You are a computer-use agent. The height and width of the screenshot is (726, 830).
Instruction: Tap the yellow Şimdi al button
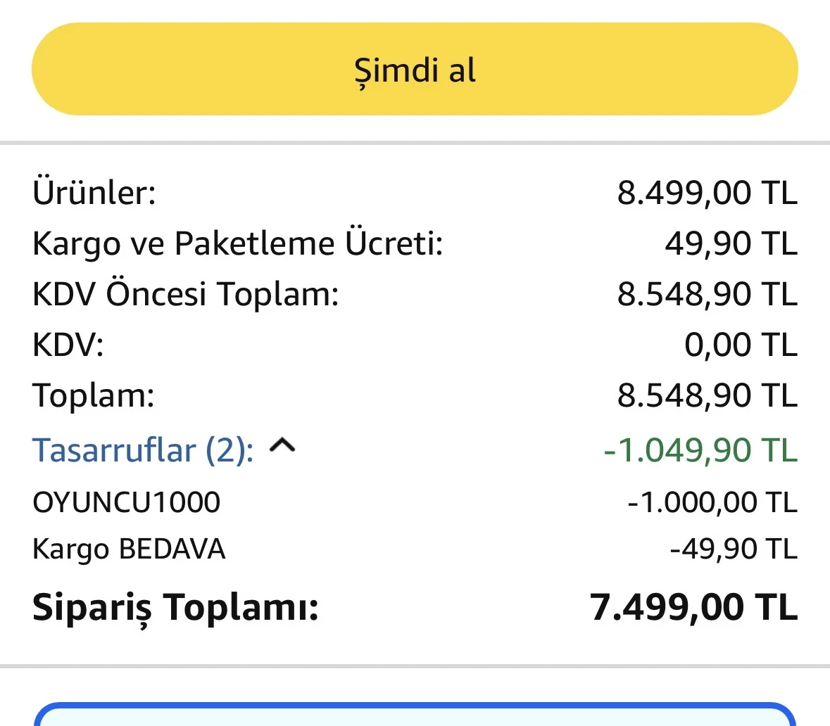pos(415,69)
